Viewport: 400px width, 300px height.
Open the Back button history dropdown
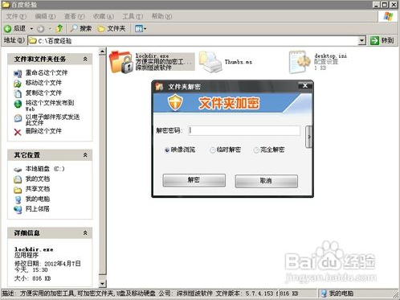[31, 28]
